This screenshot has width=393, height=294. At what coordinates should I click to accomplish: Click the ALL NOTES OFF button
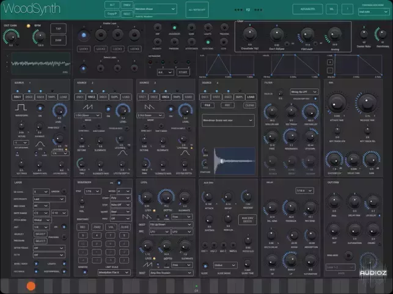[197, 10]
